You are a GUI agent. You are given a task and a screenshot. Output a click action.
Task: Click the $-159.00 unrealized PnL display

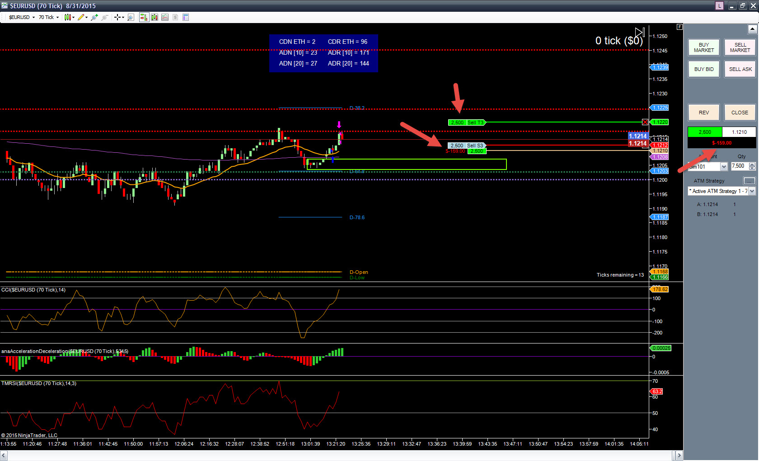722,143
